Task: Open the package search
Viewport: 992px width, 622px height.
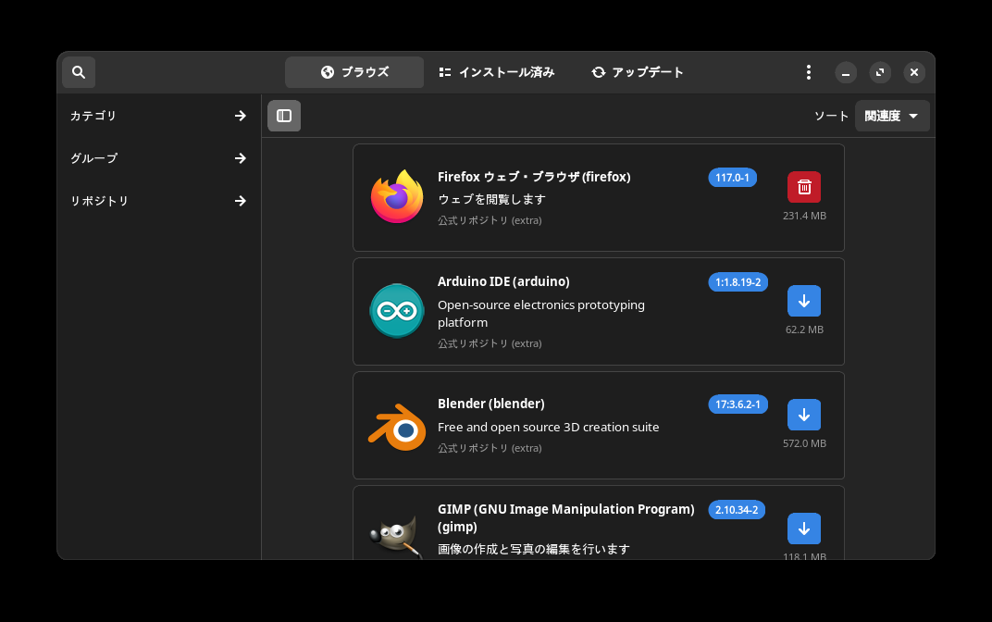Action: pyautogui.click(x=79, y=72)
